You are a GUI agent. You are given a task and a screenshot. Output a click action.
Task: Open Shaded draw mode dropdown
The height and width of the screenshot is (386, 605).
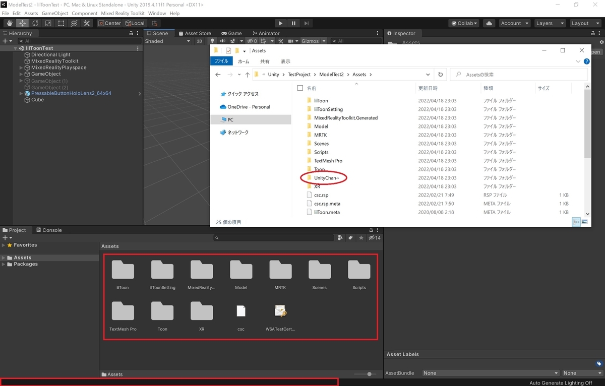pyautogui.click(x=167, y=41)
